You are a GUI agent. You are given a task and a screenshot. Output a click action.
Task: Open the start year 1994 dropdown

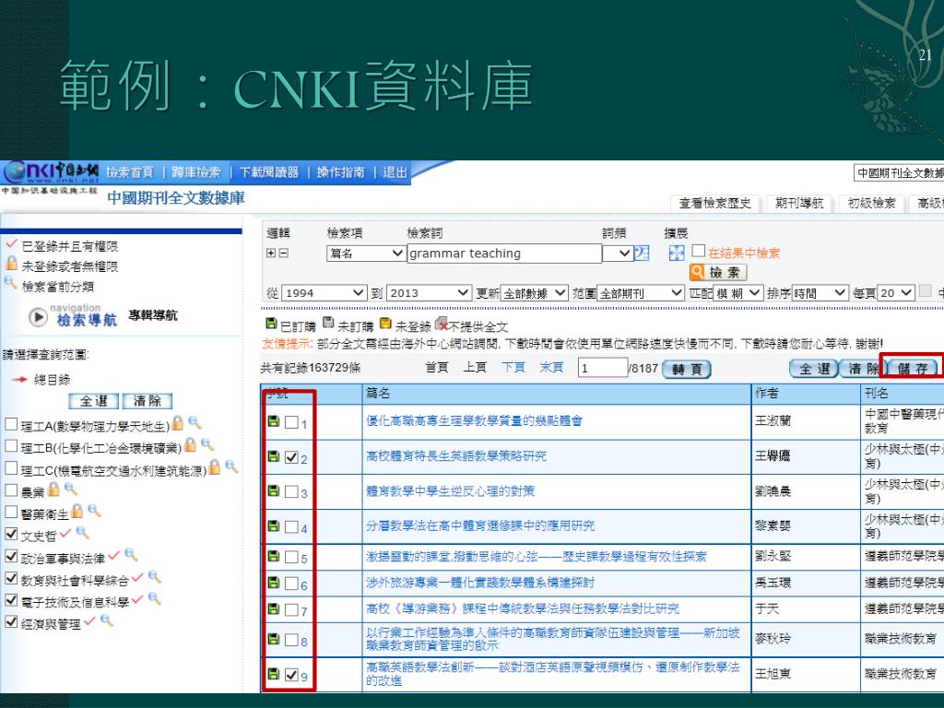pyautogui.click(x=324, y=293)
